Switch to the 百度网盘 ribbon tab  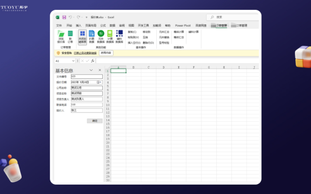coord(201,25)
